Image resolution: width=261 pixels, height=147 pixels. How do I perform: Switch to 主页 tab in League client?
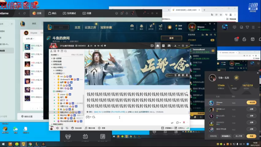77,27
